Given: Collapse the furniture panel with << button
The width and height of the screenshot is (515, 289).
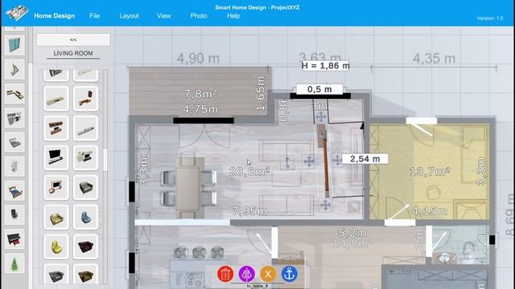Looking at the screenshot, I should [73, 39].
